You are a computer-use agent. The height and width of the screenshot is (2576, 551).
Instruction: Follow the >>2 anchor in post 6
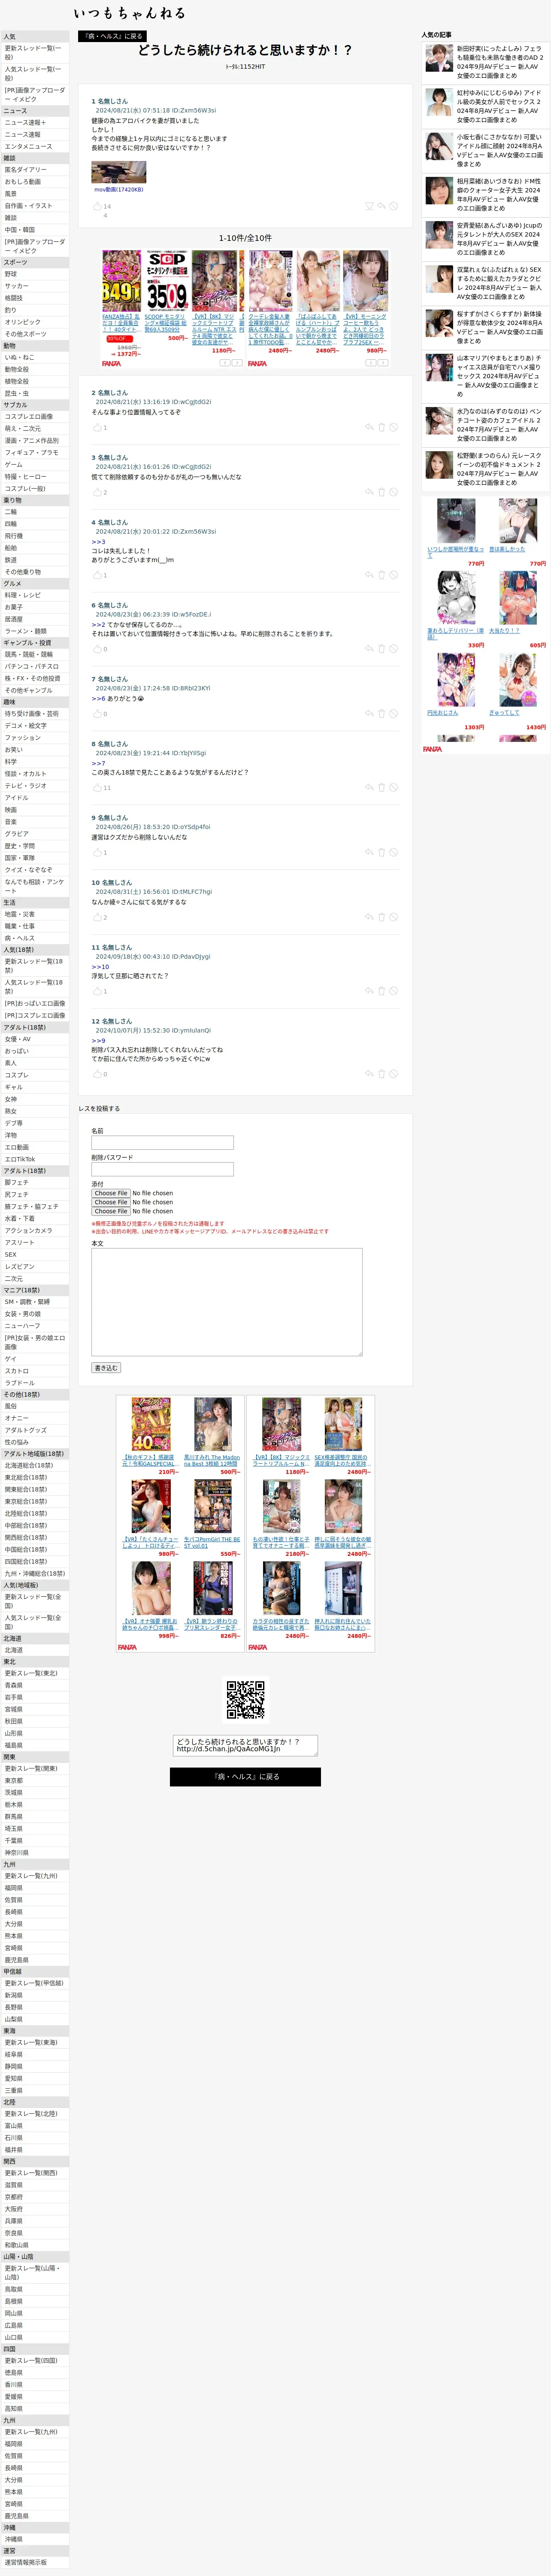tap(98, 625)
